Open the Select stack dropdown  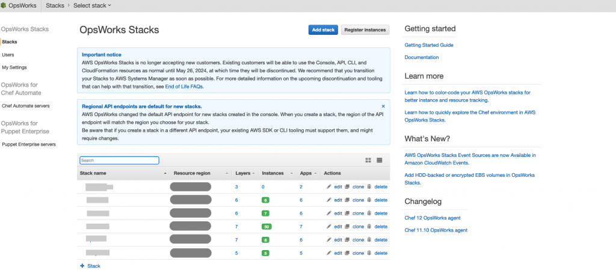92,5
